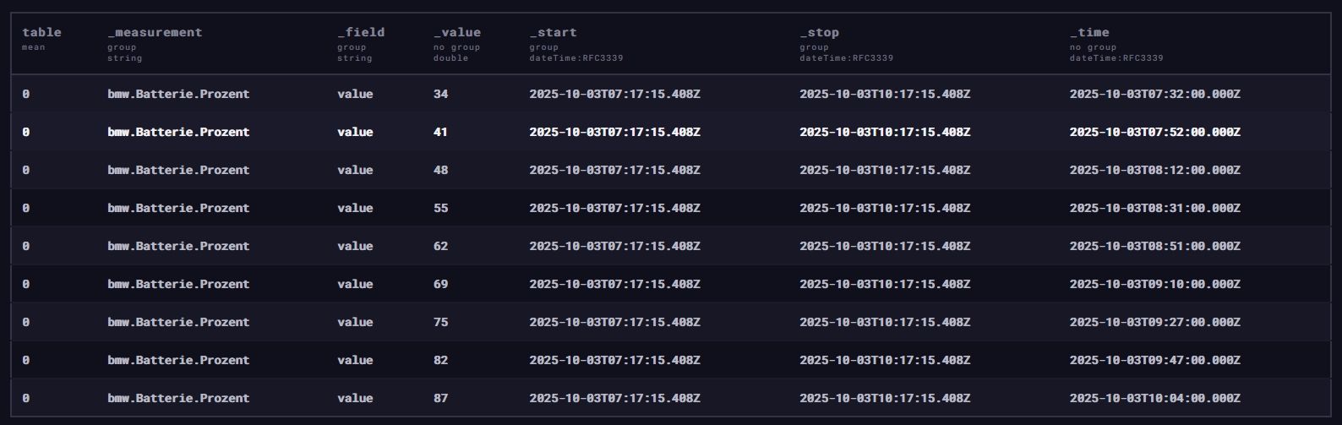1342x425 pixels.
Task: Click the _stop column header
Action: click(x=819, y=33)
